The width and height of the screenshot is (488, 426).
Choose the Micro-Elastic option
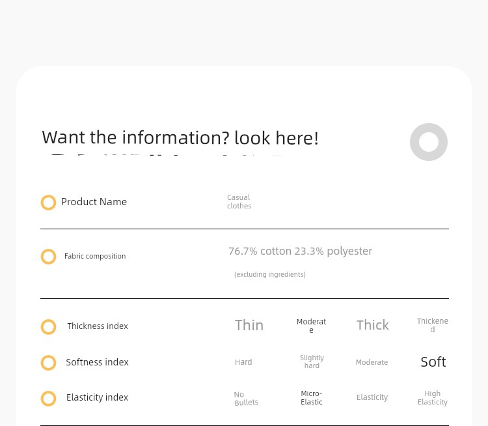tap(312, 397)
